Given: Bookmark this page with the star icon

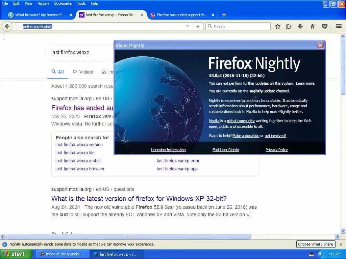Looking at the screenshot, I should (278, 26).
